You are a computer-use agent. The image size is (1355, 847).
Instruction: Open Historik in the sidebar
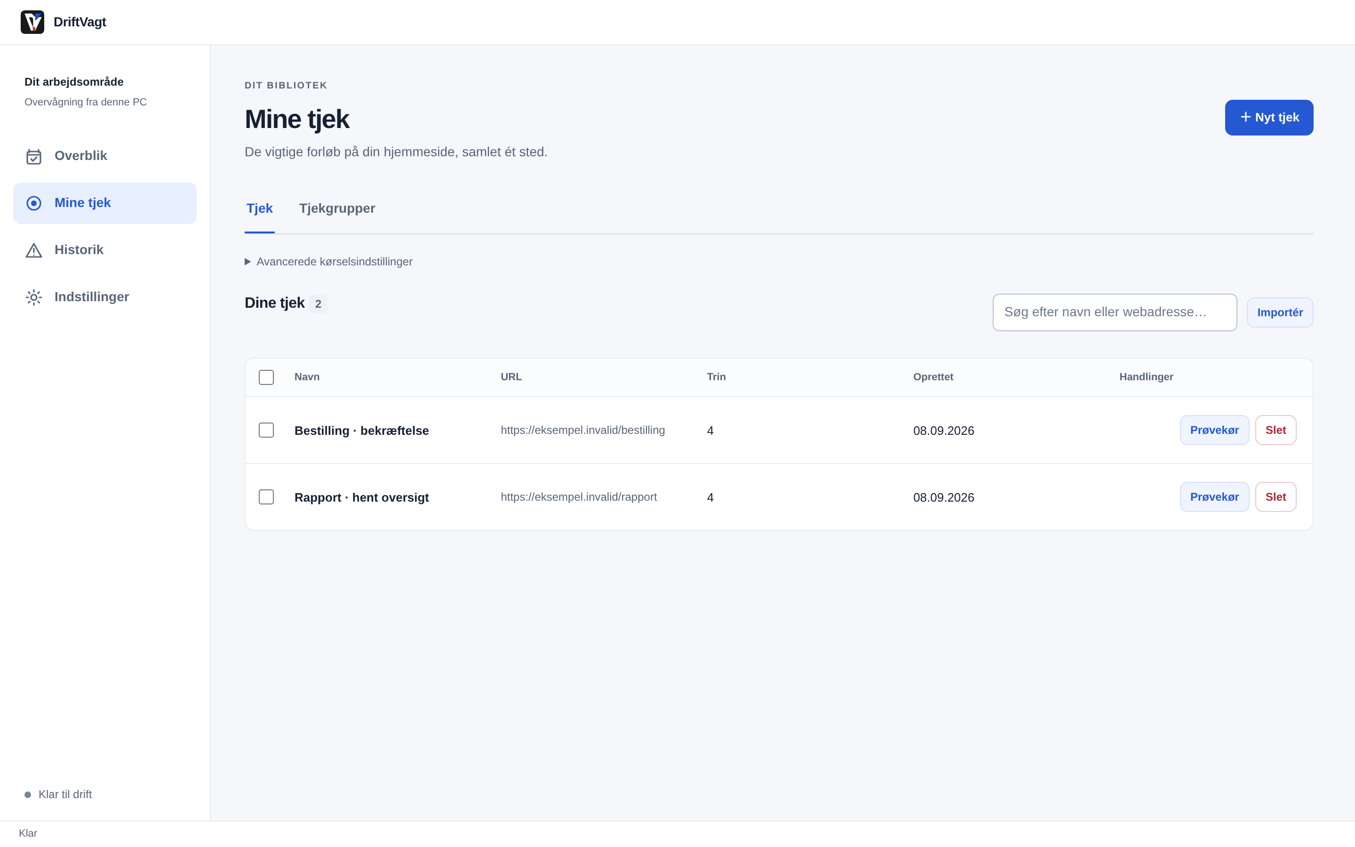(105, 250)
